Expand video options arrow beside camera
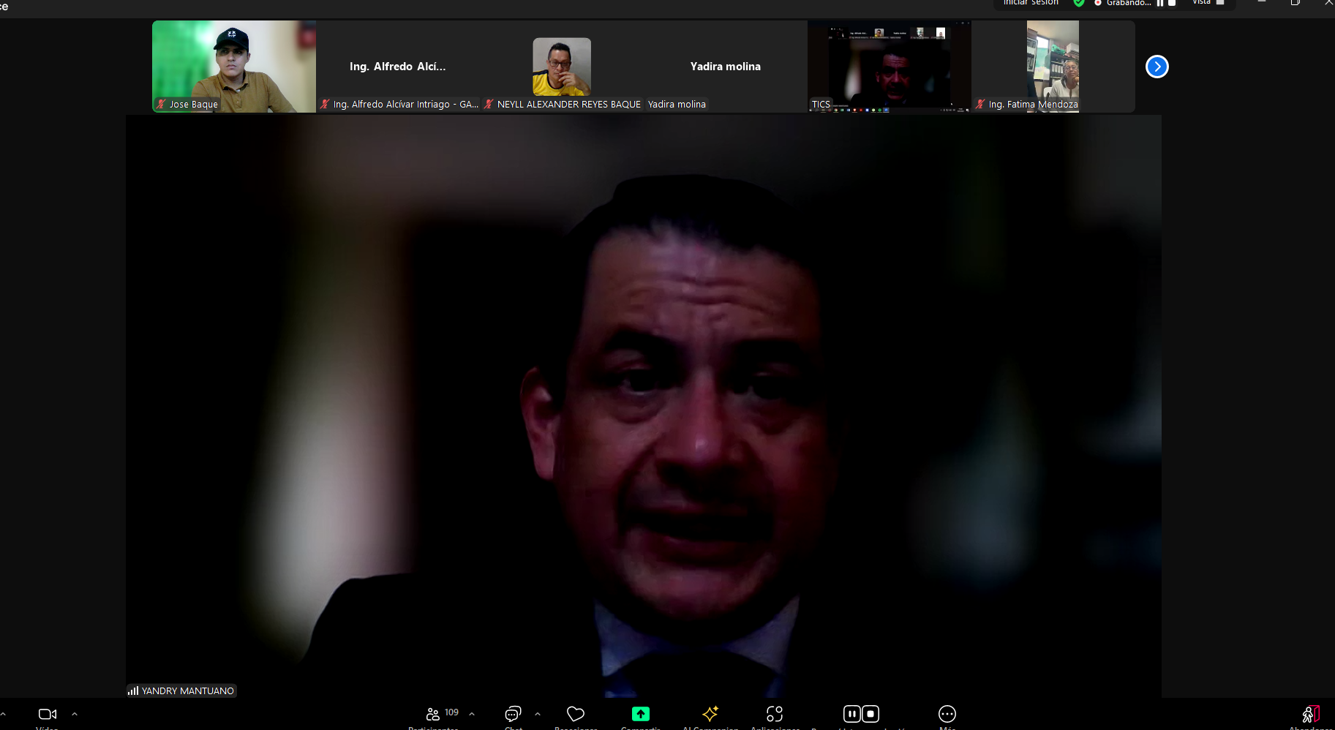The image size is (1335, 730). [x=75, y=714]
